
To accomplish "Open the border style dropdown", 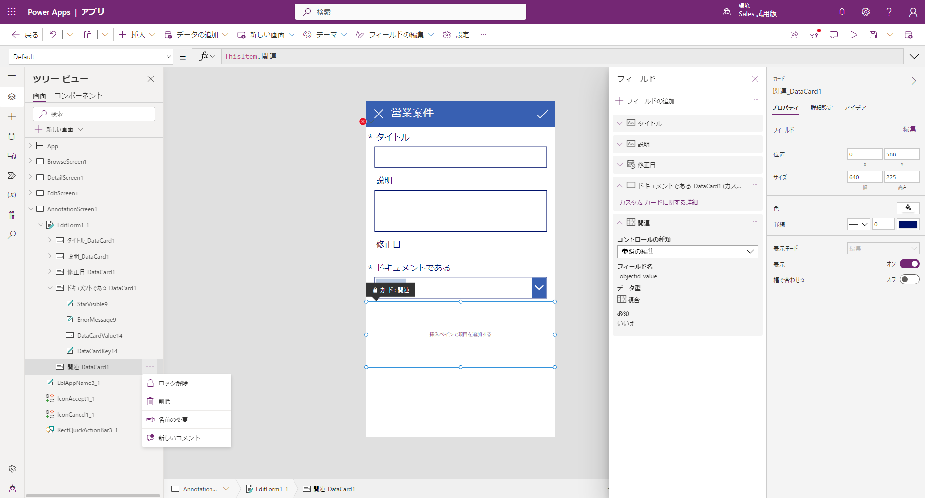I will point(858,224).
